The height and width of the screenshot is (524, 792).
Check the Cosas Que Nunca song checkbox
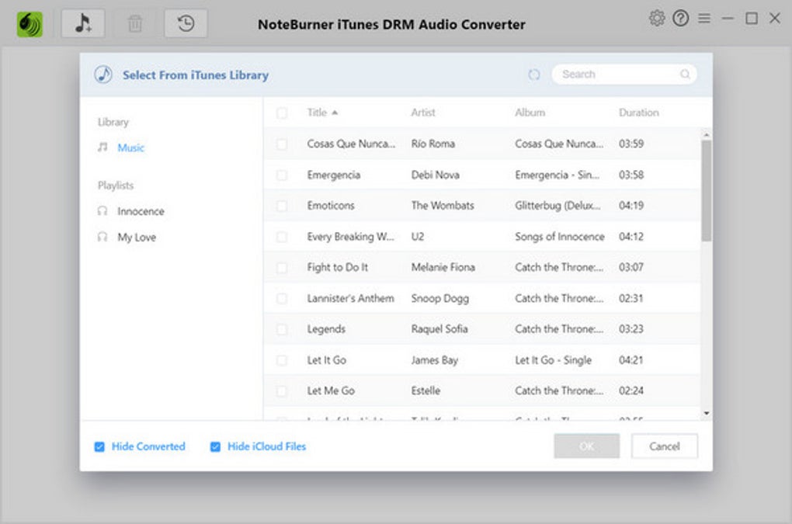282,144
